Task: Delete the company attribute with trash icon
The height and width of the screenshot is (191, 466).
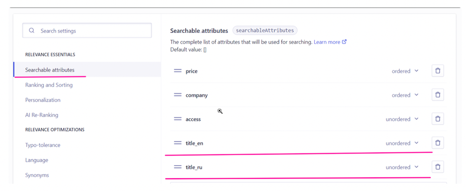Action: click(x=437, y=95)
